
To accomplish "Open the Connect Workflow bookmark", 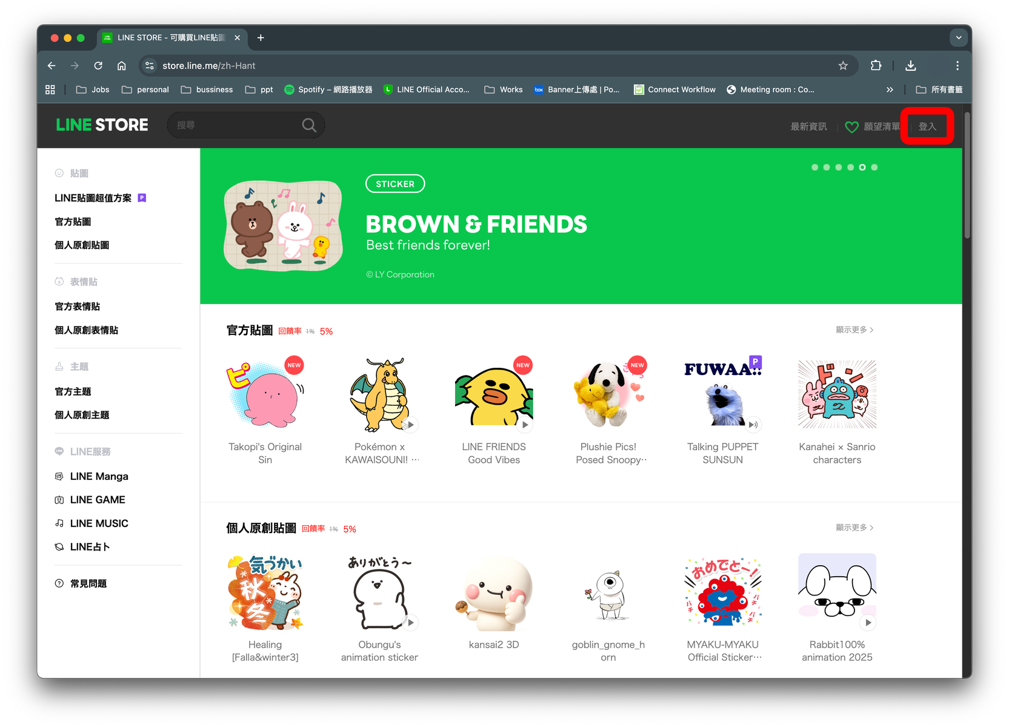I will [674, 90].
